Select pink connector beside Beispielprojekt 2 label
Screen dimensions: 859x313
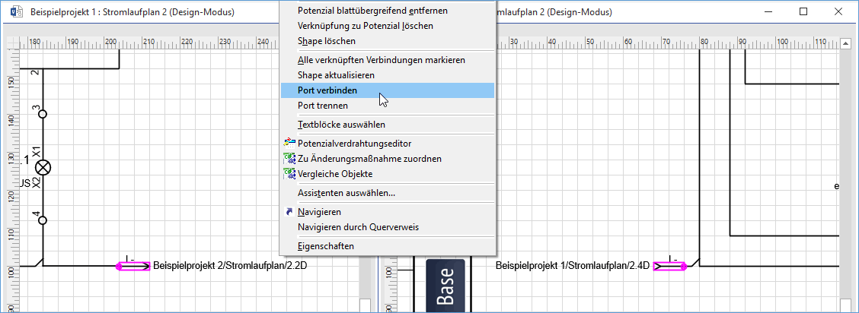[x=133, y=266]
